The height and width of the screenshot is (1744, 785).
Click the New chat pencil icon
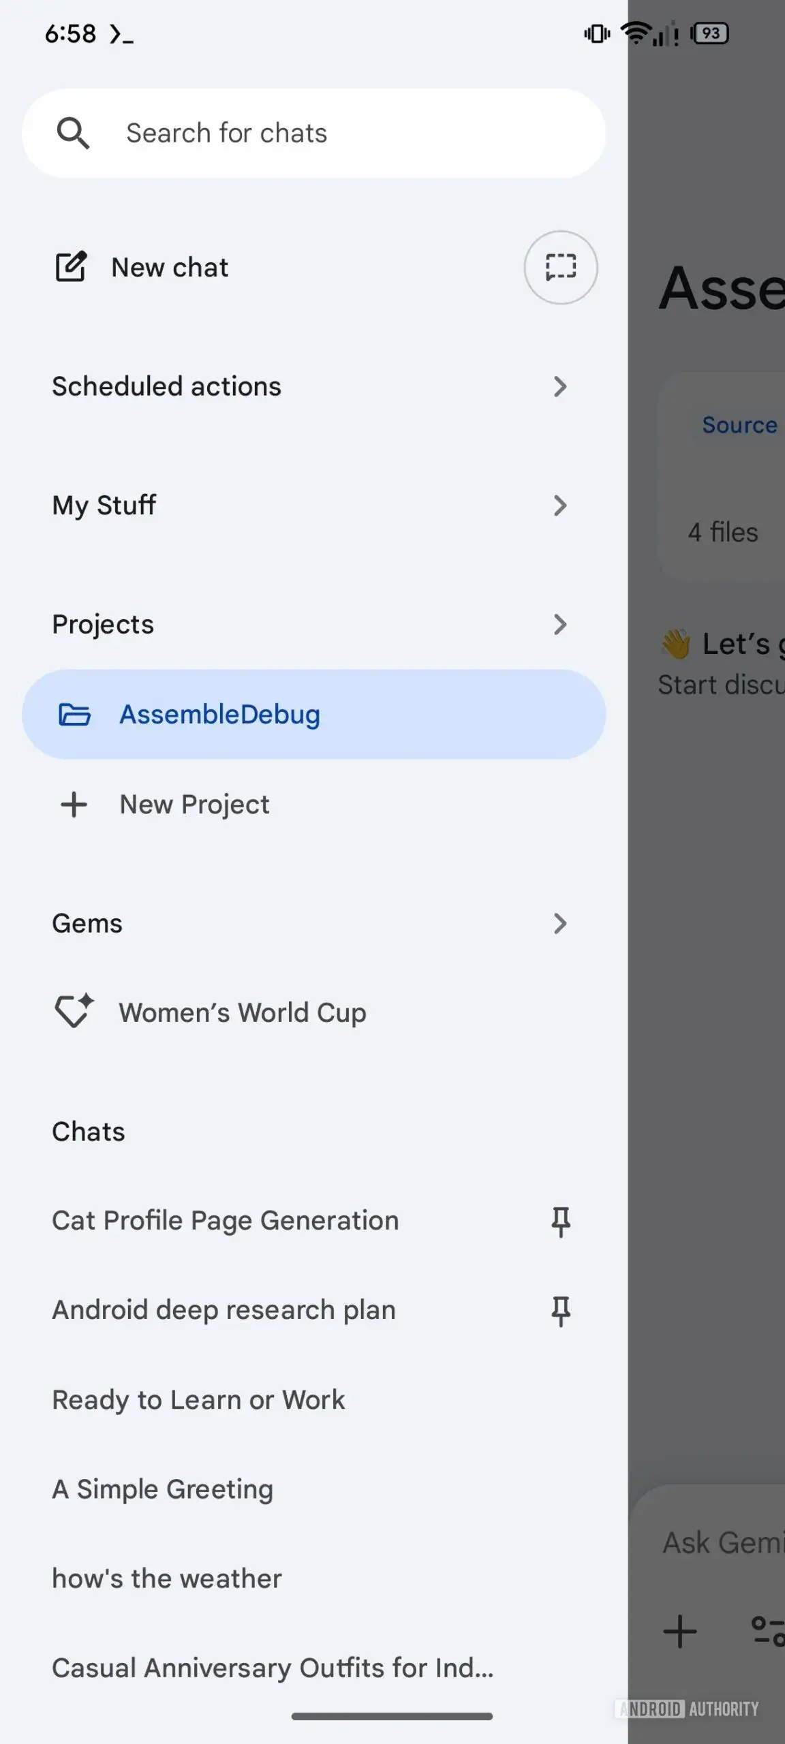pos(71,267)
